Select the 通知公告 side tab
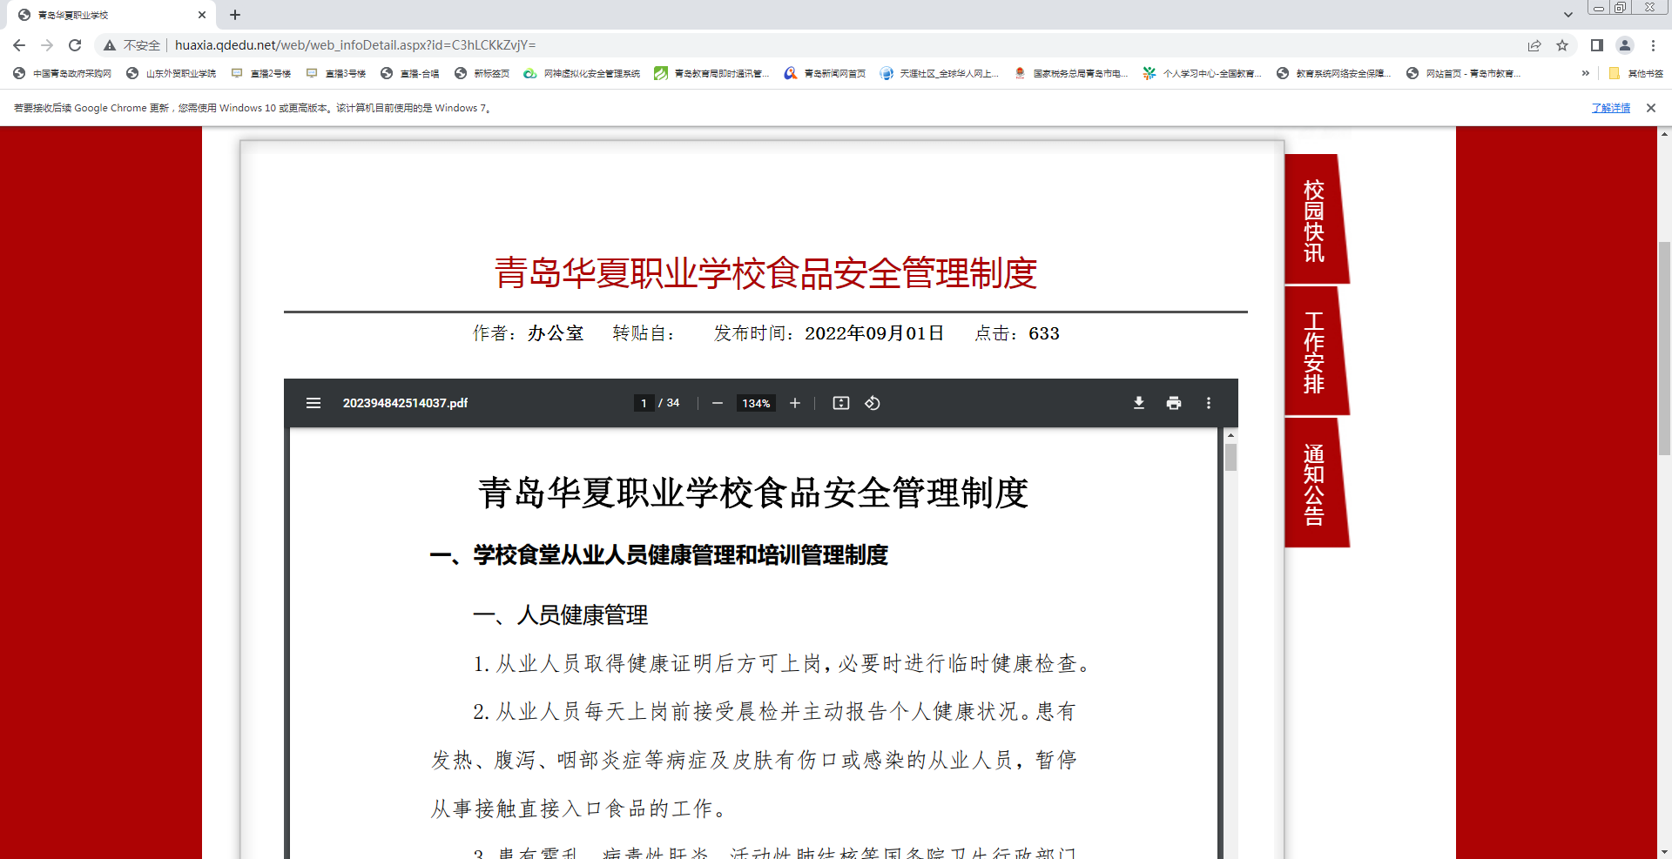Image resolution: width=1672 pixels, height=859 pixels. coord(1313,484)
